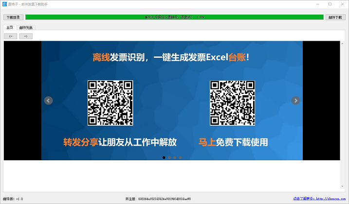Viewport: 349px width, 204px height.
Task: Switch to the 主页 tab
Action: click(10, 28)
